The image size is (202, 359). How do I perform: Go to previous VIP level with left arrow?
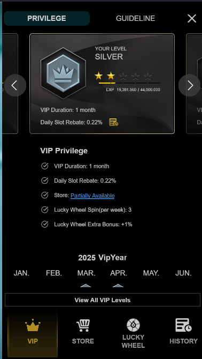tap(15, 85)
